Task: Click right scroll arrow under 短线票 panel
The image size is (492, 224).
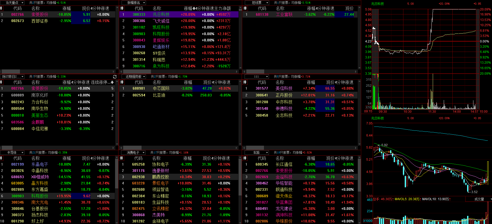Action: (356, 72)
